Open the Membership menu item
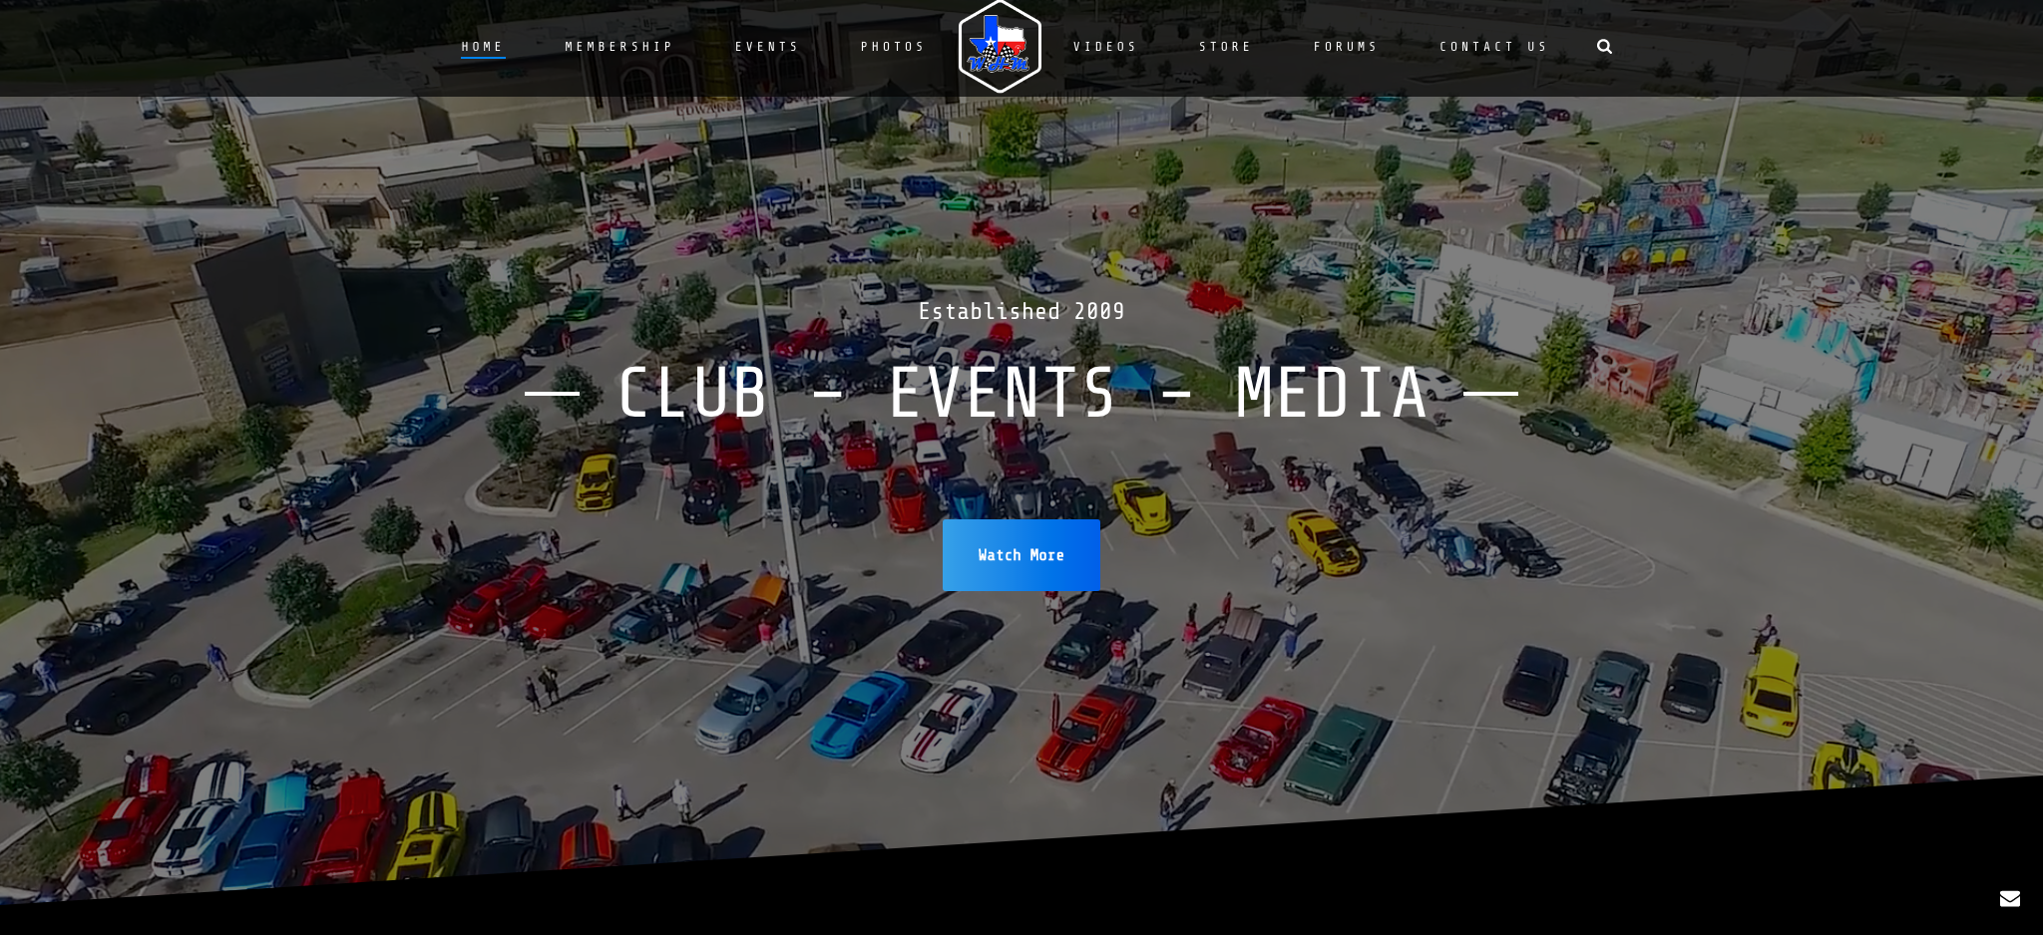Screen dimensions: 2043x935 [x=619, y=47]
